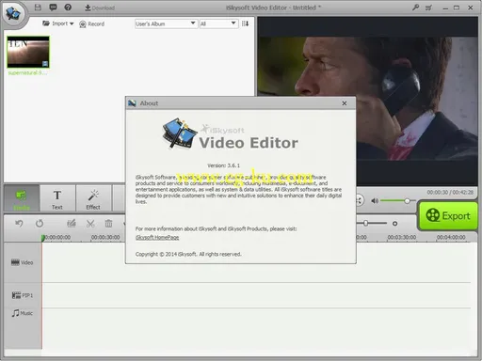Click the Copyright 2014 iSkysoft text
Screen dimensions: 482x361
coord(188,254)
